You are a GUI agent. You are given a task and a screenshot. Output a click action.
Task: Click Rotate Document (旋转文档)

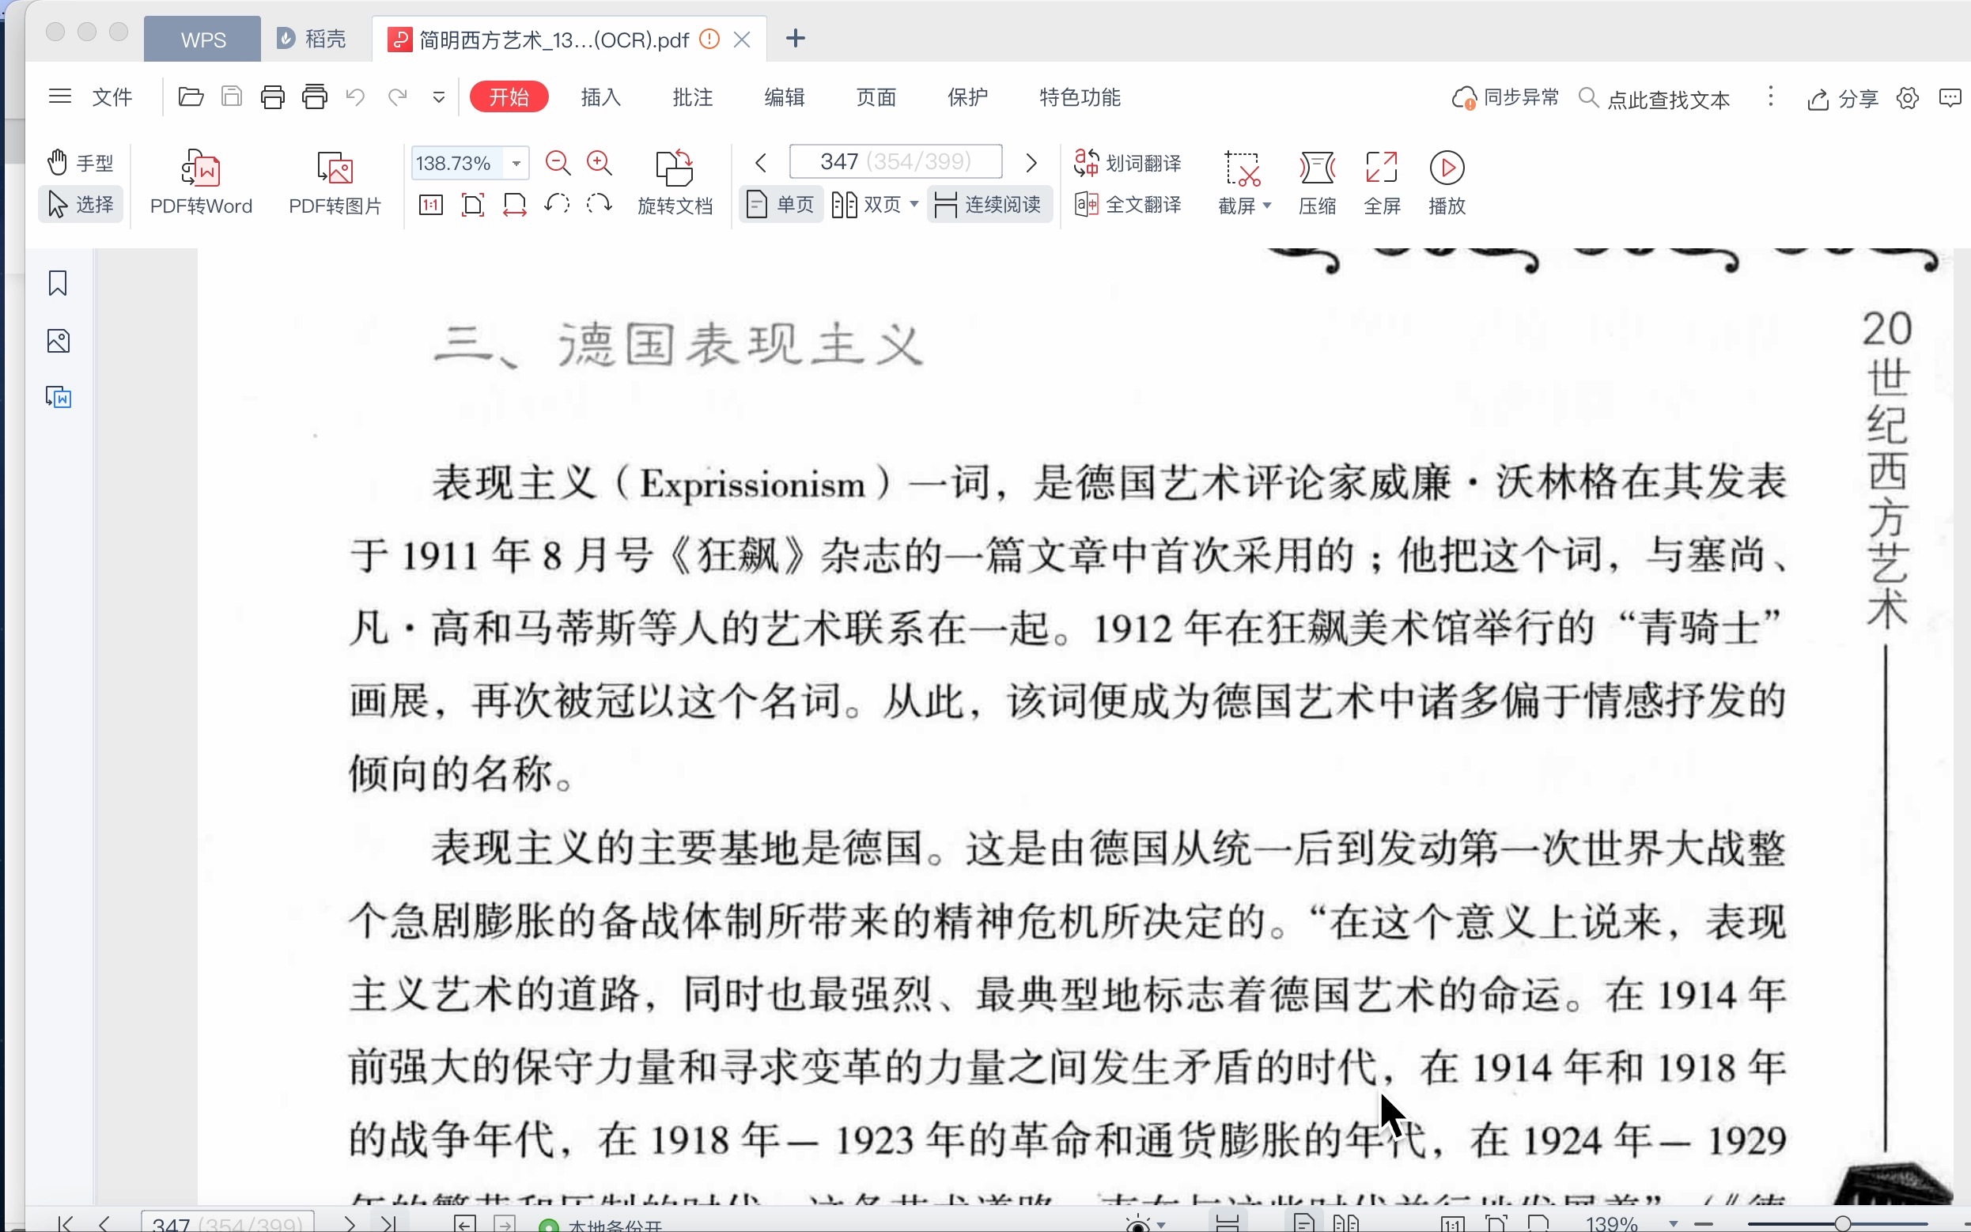pos(675,183)
